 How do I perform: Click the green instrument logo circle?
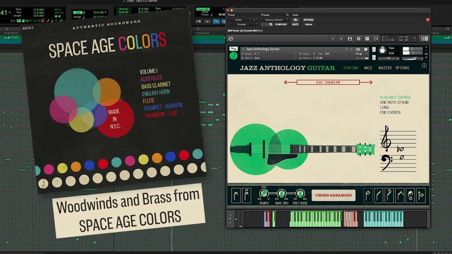coord(233,56)
